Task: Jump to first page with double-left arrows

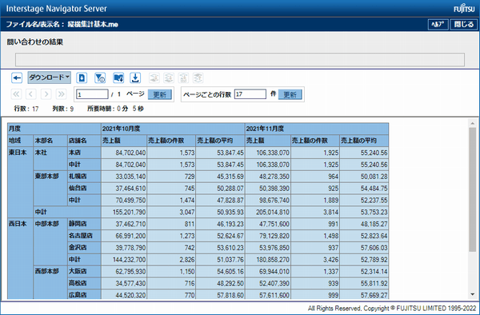Action: point(16,94)
